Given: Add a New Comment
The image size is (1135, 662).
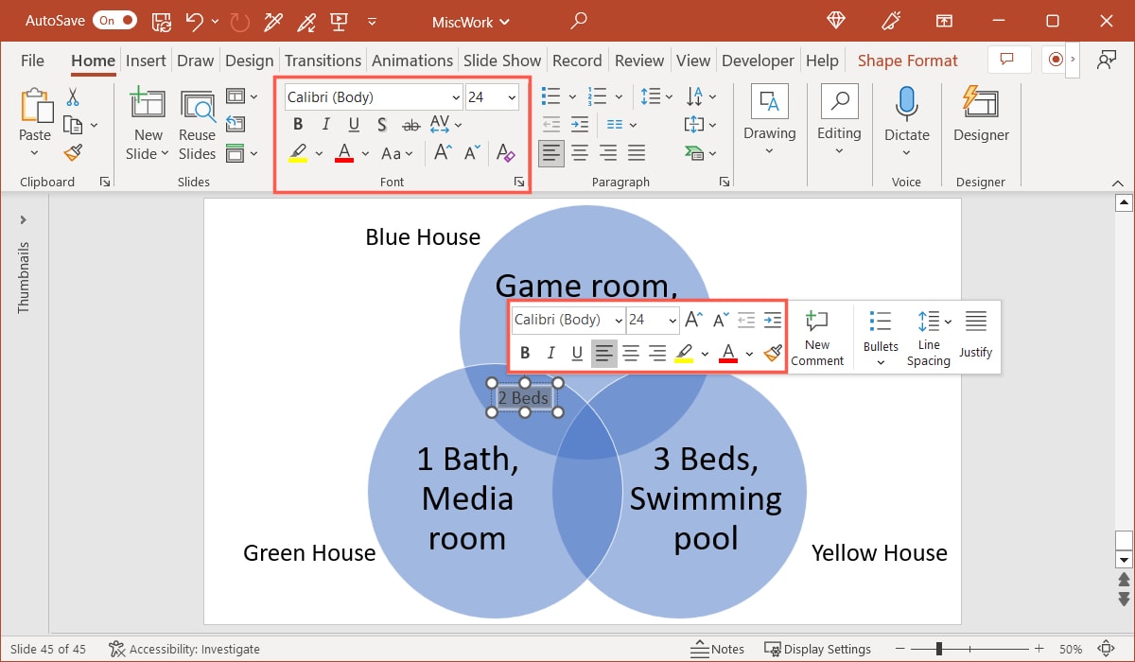Looking at the screenshot, I should coord(817,337).
